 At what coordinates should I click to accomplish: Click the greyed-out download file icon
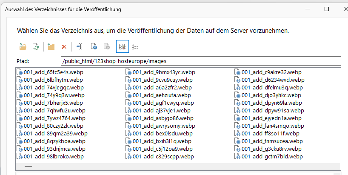[x=107, y=46]
